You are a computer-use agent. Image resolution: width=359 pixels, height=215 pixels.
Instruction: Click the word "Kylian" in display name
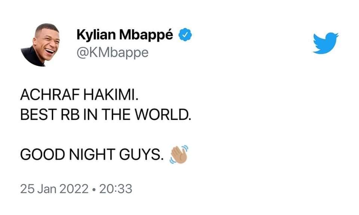pyautogui.click(x=96, y=35)
